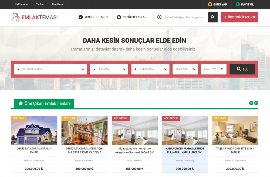The image size is (270, 177).
Task: Click the triangle icon in İl Seçiniz
Action: tap(94, 69)
